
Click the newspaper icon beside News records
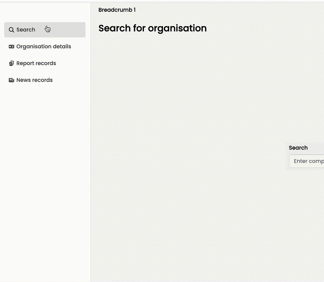point(11,80)
